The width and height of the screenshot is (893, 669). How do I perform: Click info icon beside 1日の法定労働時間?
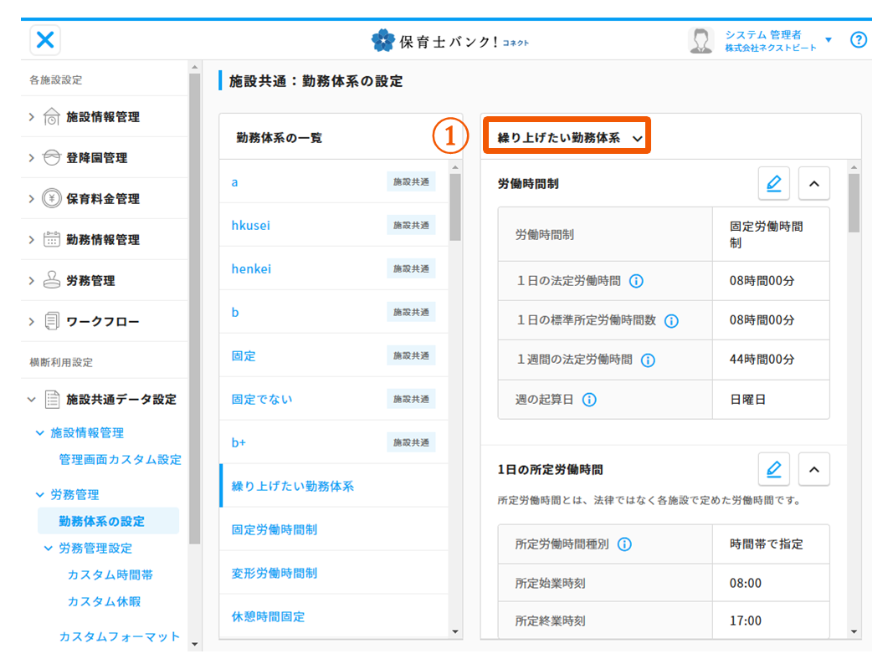(636, 281)
